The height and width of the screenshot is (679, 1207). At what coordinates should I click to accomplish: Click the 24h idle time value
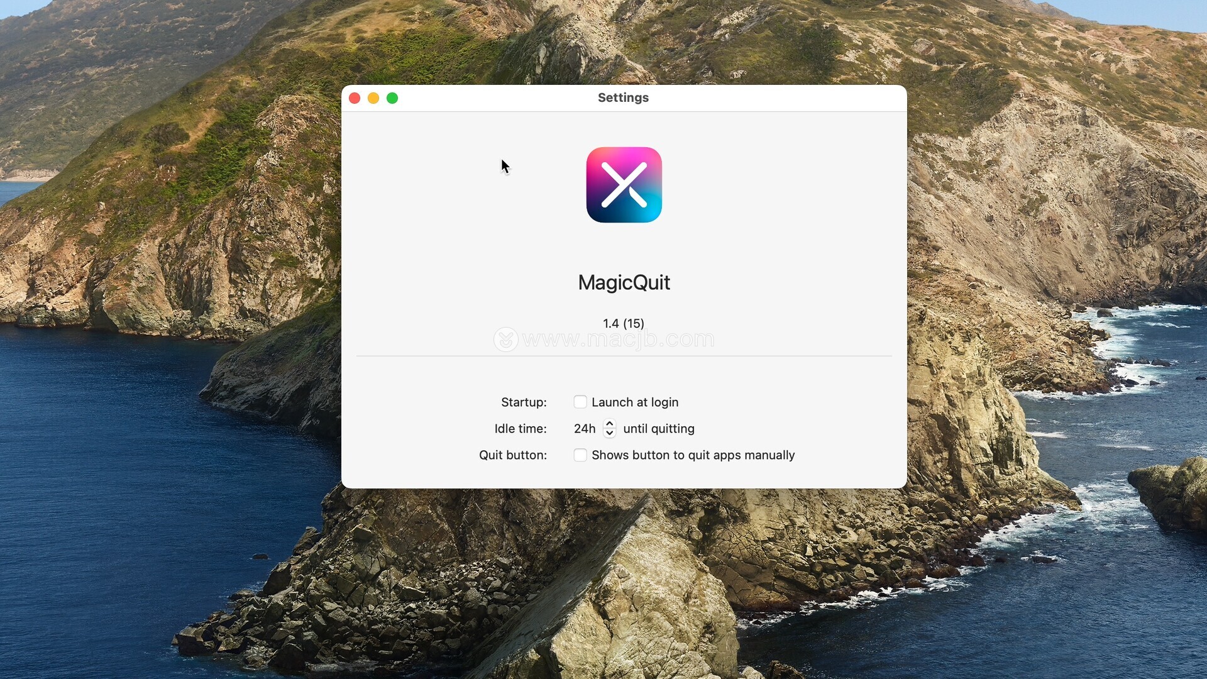[584, 429]
